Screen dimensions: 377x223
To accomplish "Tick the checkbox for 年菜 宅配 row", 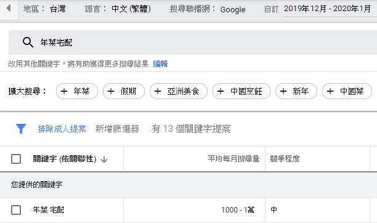I will pos(16,210).
